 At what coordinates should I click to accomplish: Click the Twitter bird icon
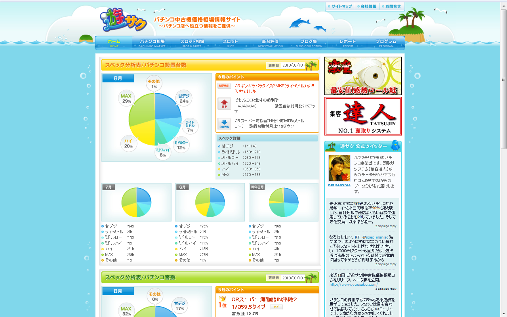(x=395, y=145)
